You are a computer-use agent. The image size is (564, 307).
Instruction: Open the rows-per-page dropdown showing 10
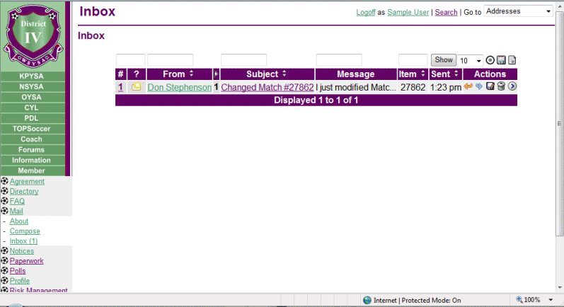tap(471, 61)
